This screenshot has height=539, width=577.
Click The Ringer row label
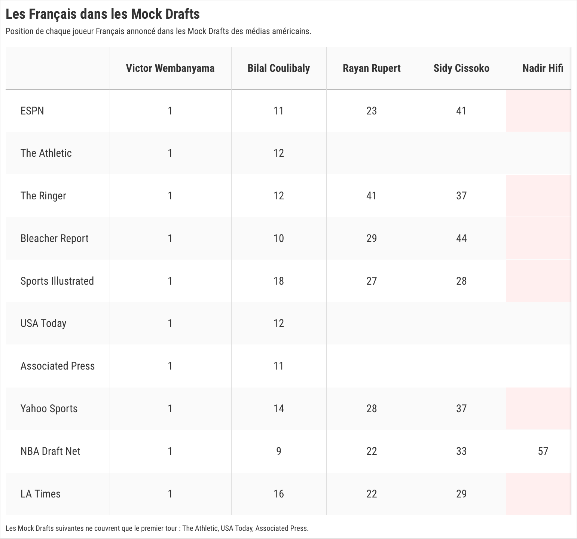43,196
